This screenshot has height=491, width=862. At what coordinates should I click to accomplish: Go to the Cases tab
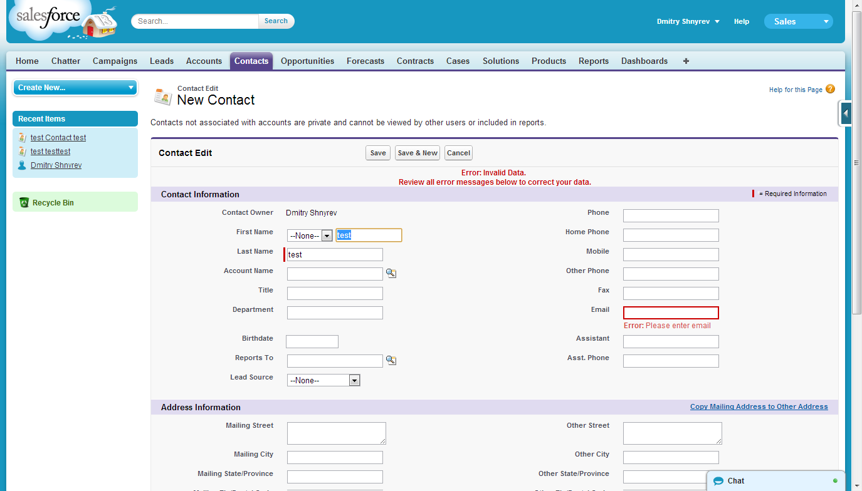(458, 61)
